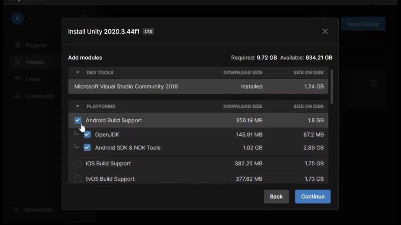This screenshot has width=401, height=225.
Task: Click the Add modules heading
Action: pos(85,57)
